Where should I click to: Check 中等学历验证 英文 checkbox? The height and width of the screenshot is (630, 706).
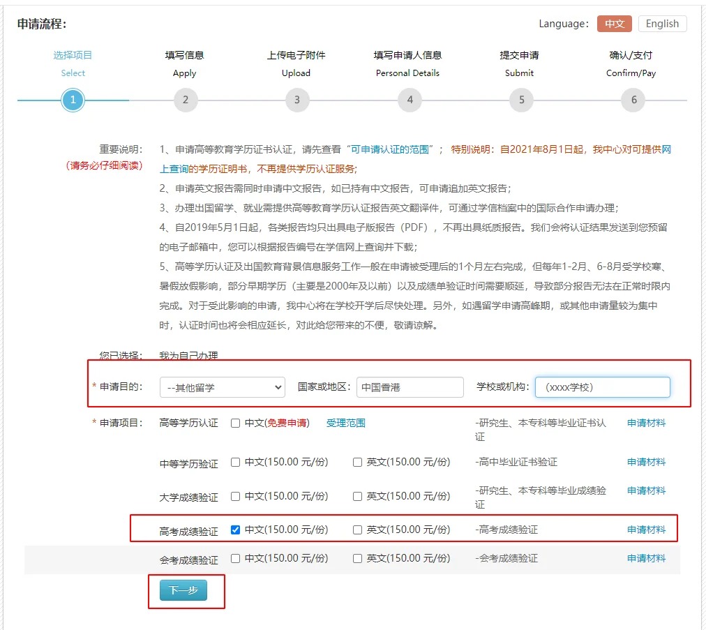[357, 463]
